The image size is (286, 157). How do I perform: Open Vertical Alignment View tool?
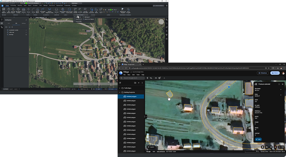click(49, 10)
